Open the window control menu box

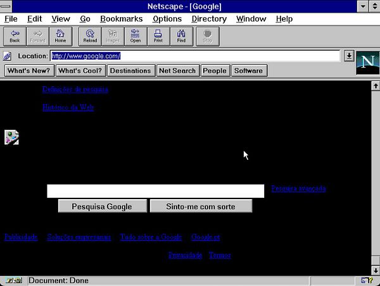click(6, 6)
